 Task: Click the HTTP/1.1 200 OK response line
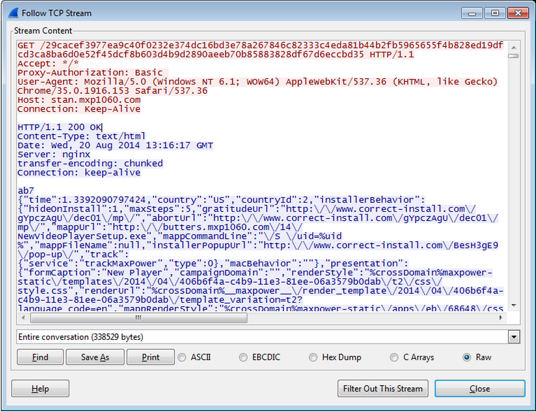pos(59,127)
